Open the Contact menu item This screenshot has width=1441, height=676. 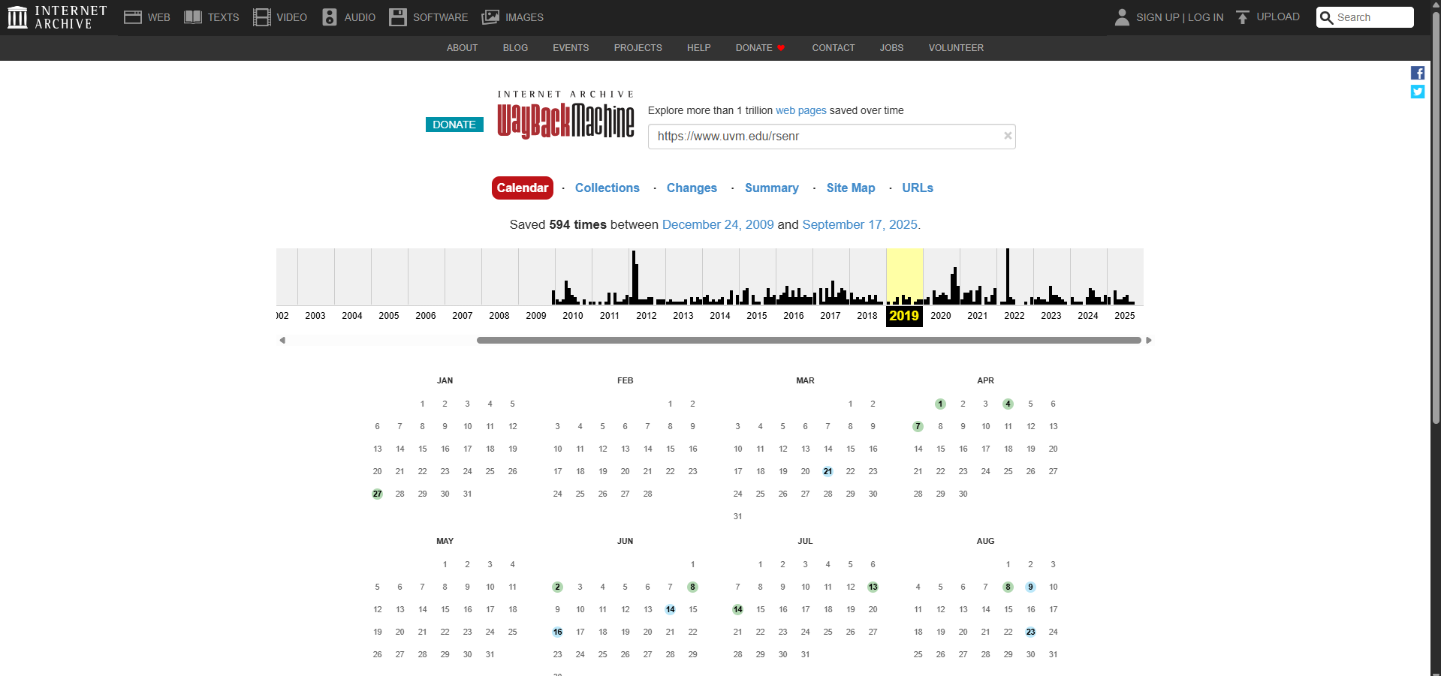pyautogui.click(x=833, y=48)
